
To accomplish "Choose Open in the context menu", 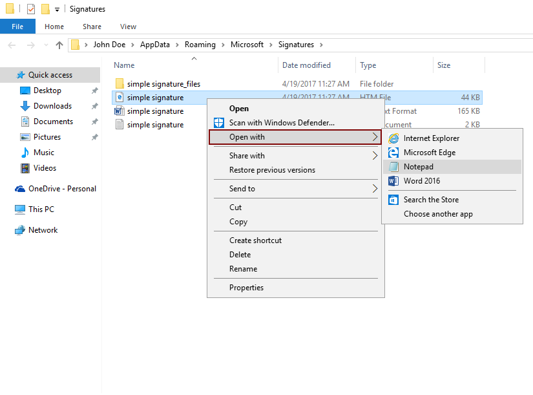I will (x=296, y=109).
